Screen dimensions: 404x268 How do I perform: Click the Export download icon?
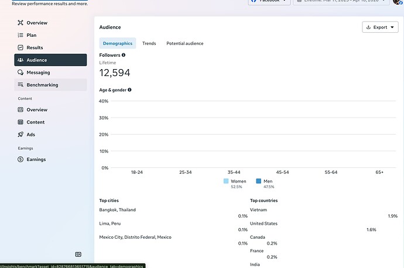(x=368, y=27)
